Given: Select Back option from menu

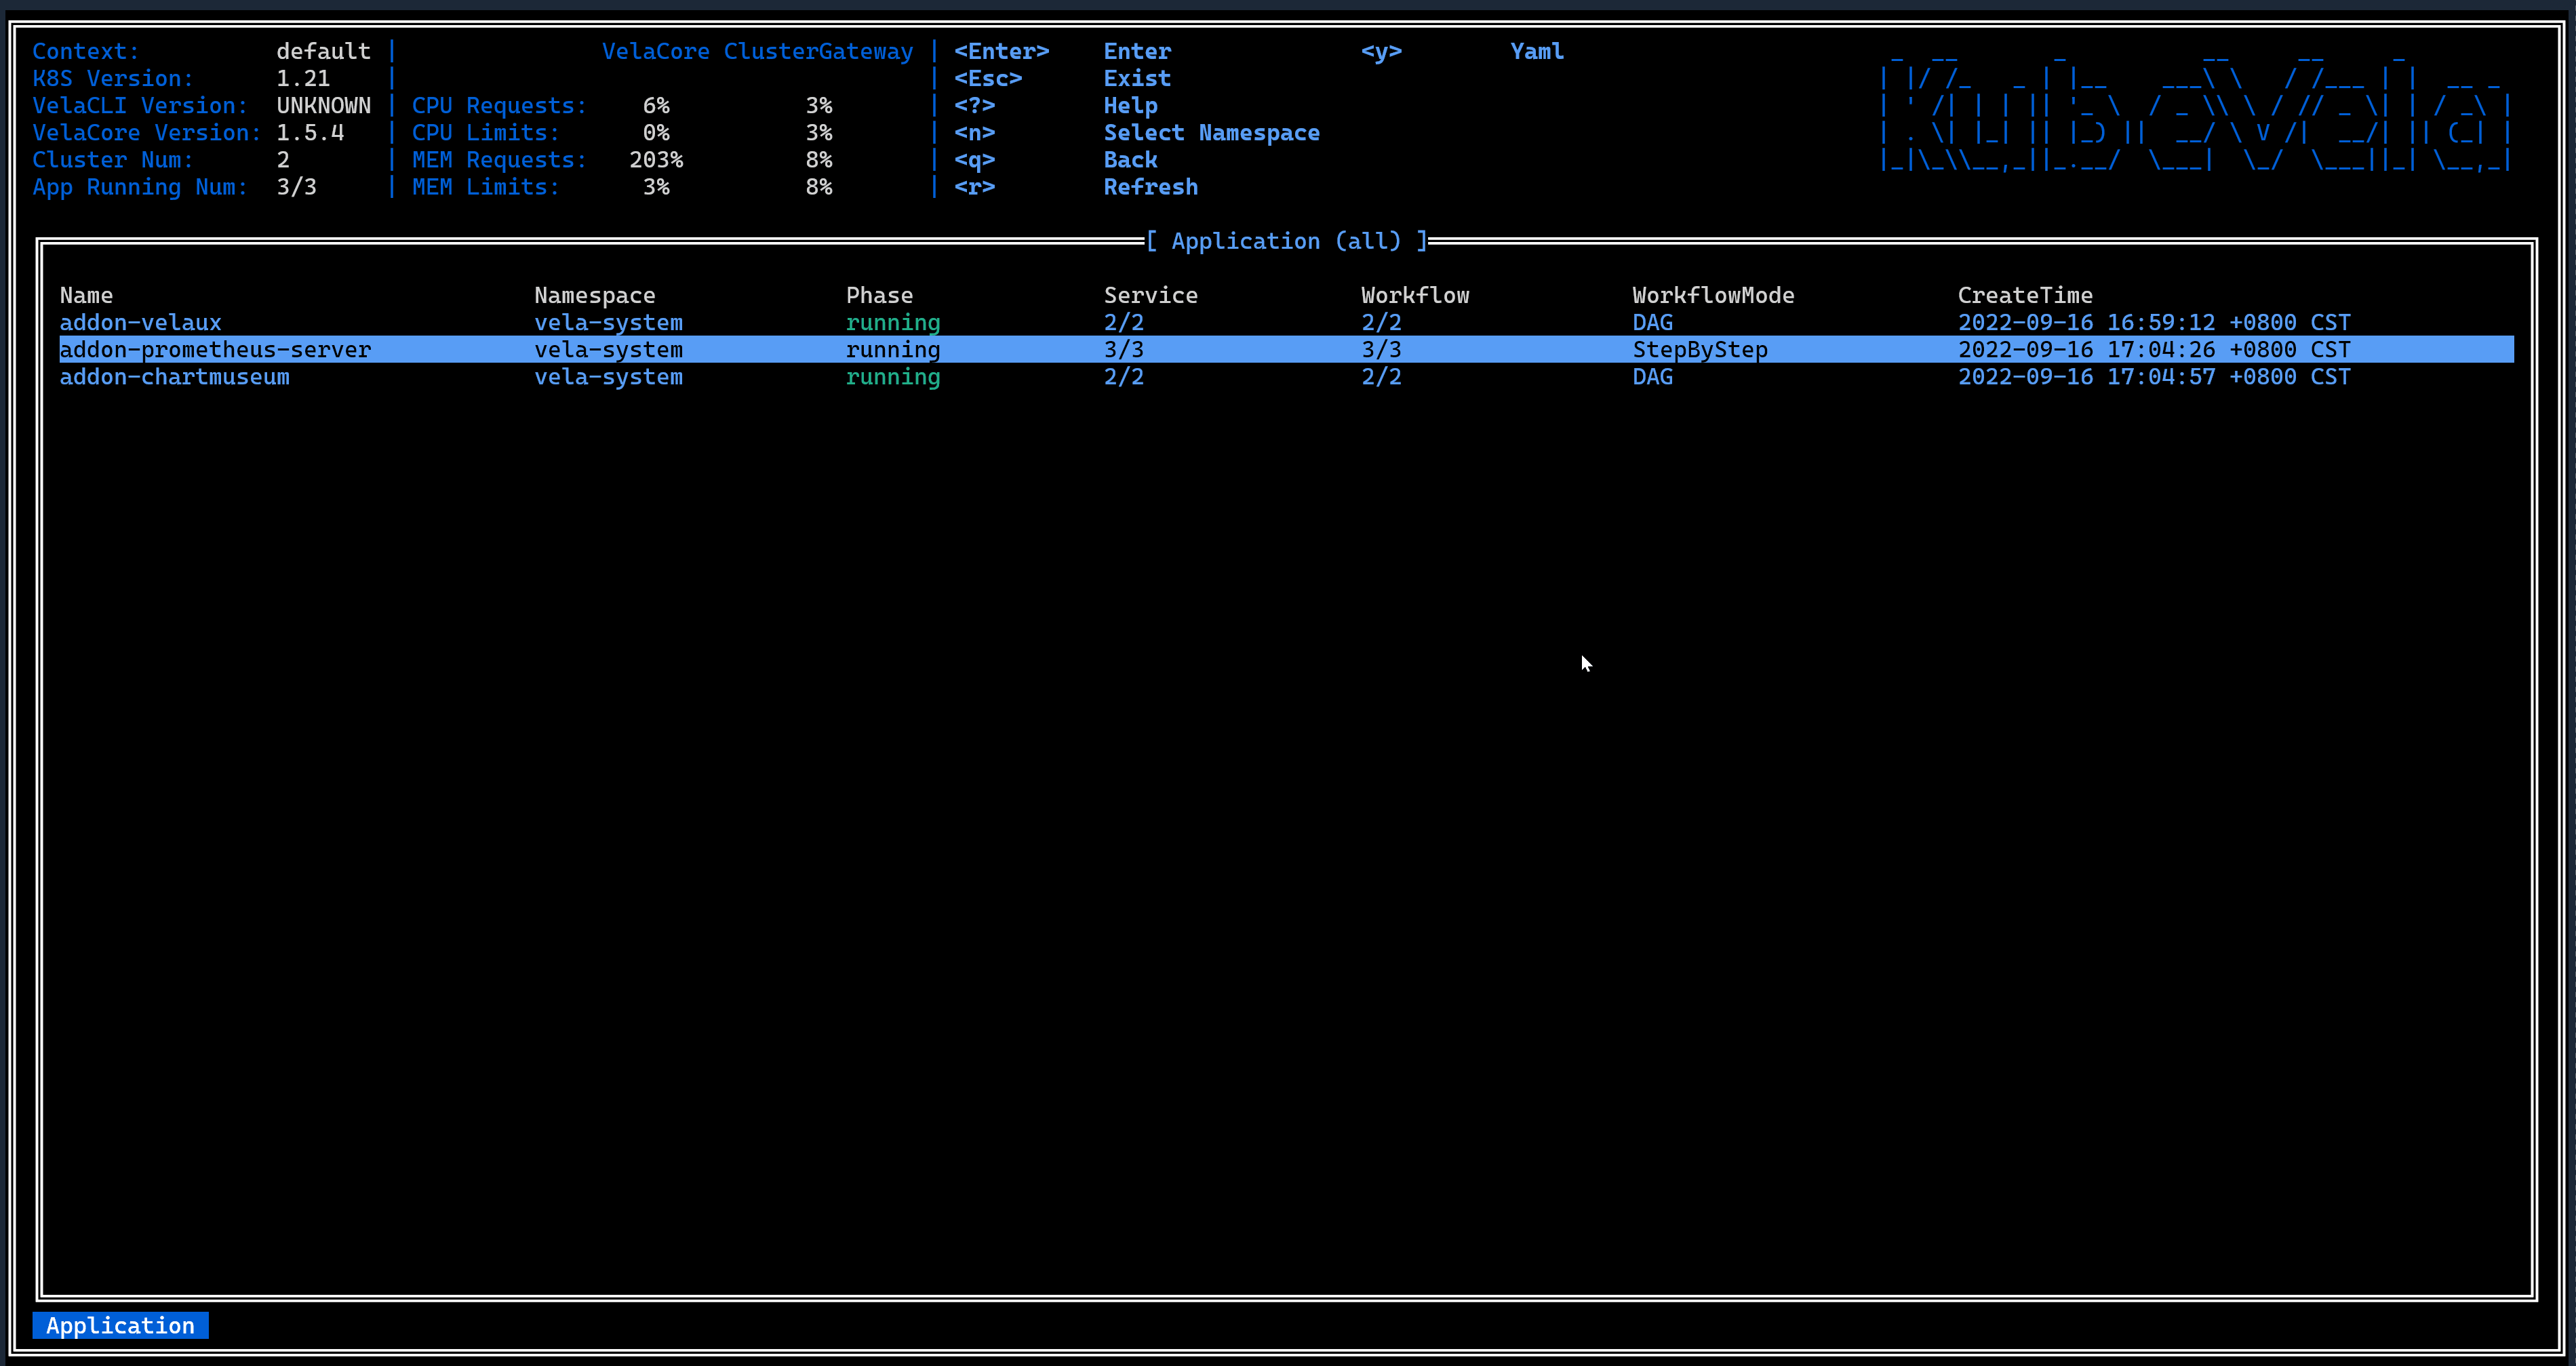Looking at the screenshot, I should click(1130, 159).
